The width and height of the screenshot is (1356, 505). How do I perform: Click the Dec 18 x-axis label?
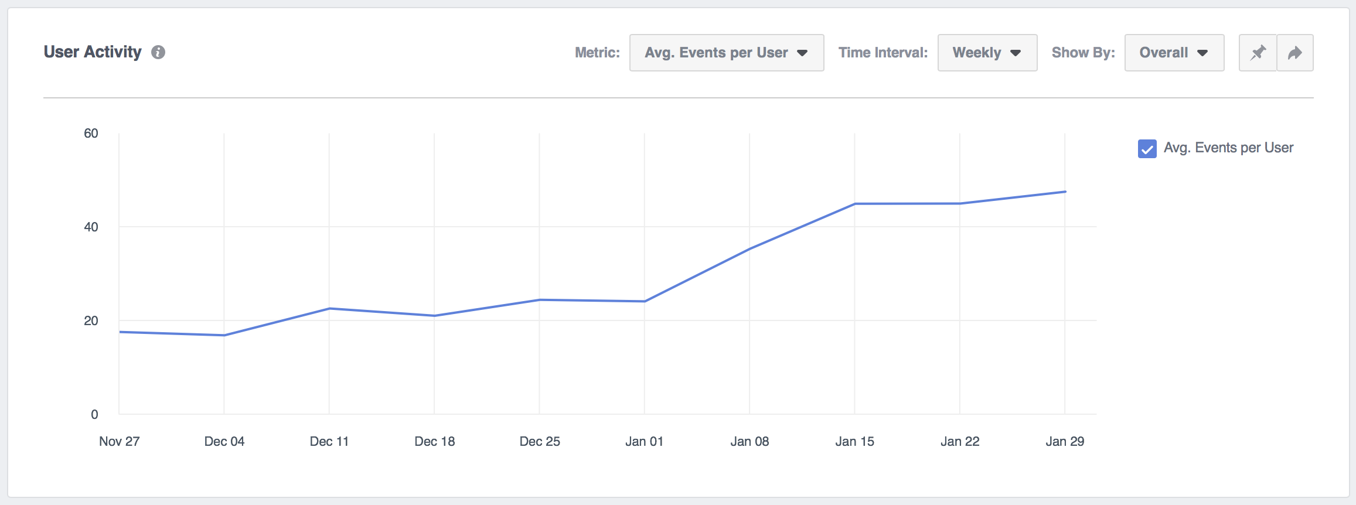(x=435, y=441)
